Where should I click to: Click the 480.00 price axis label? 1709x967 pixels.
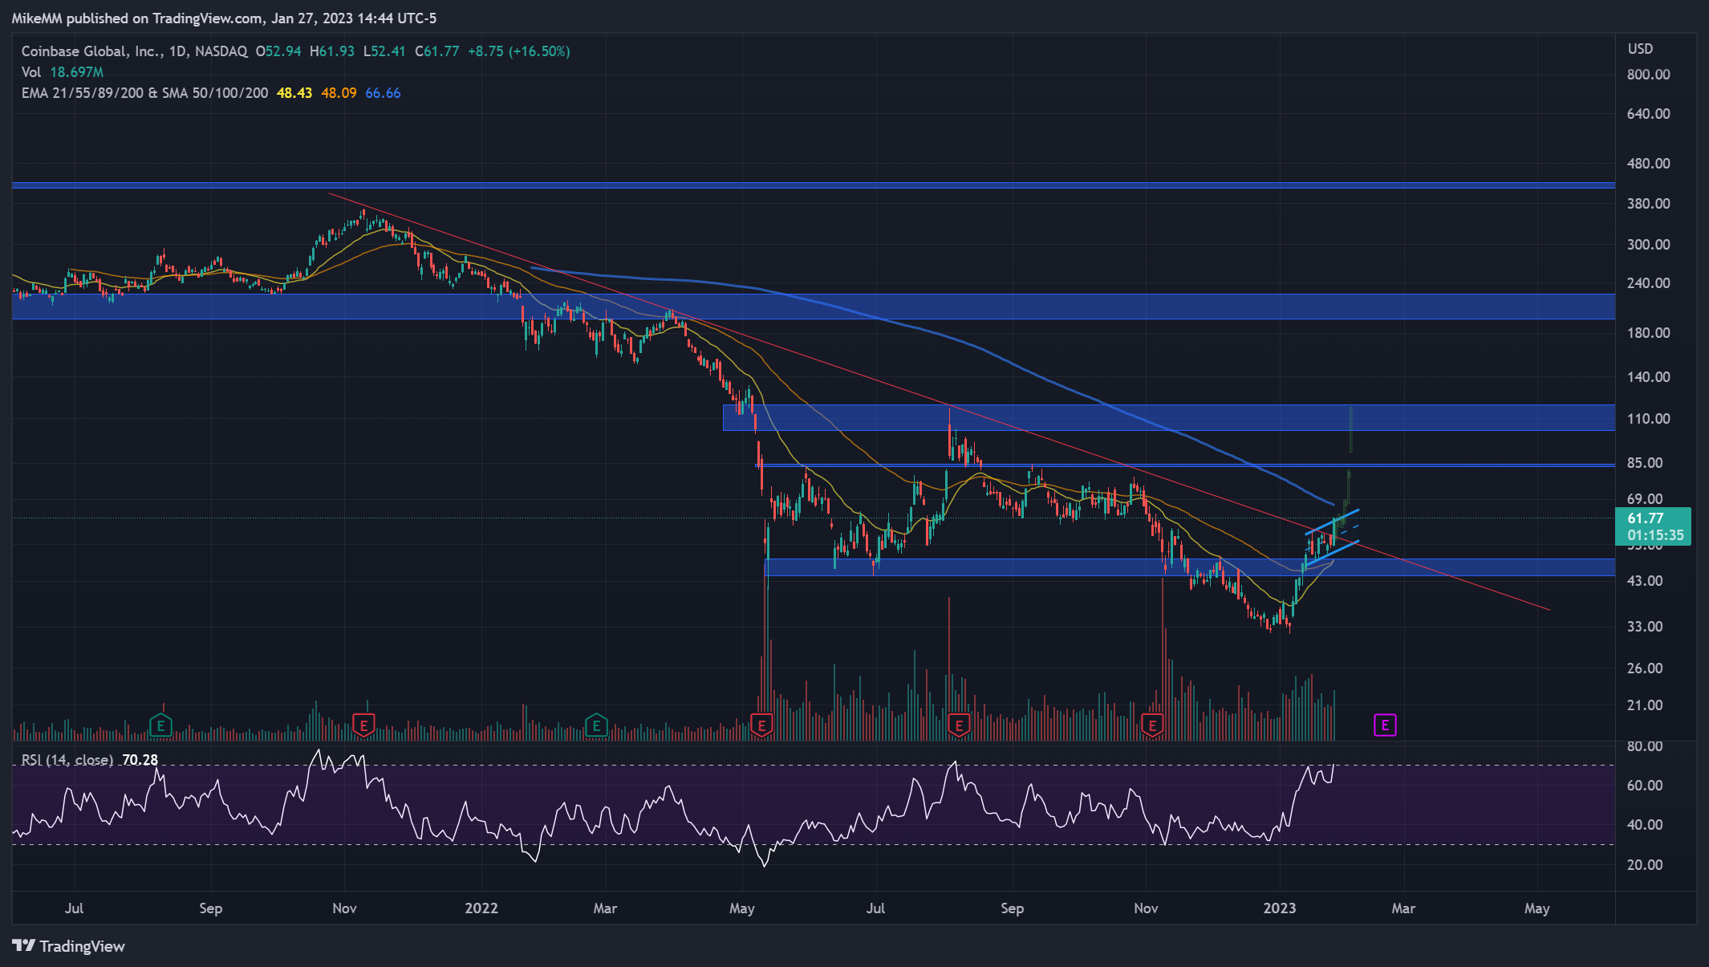click(1649, 164)
